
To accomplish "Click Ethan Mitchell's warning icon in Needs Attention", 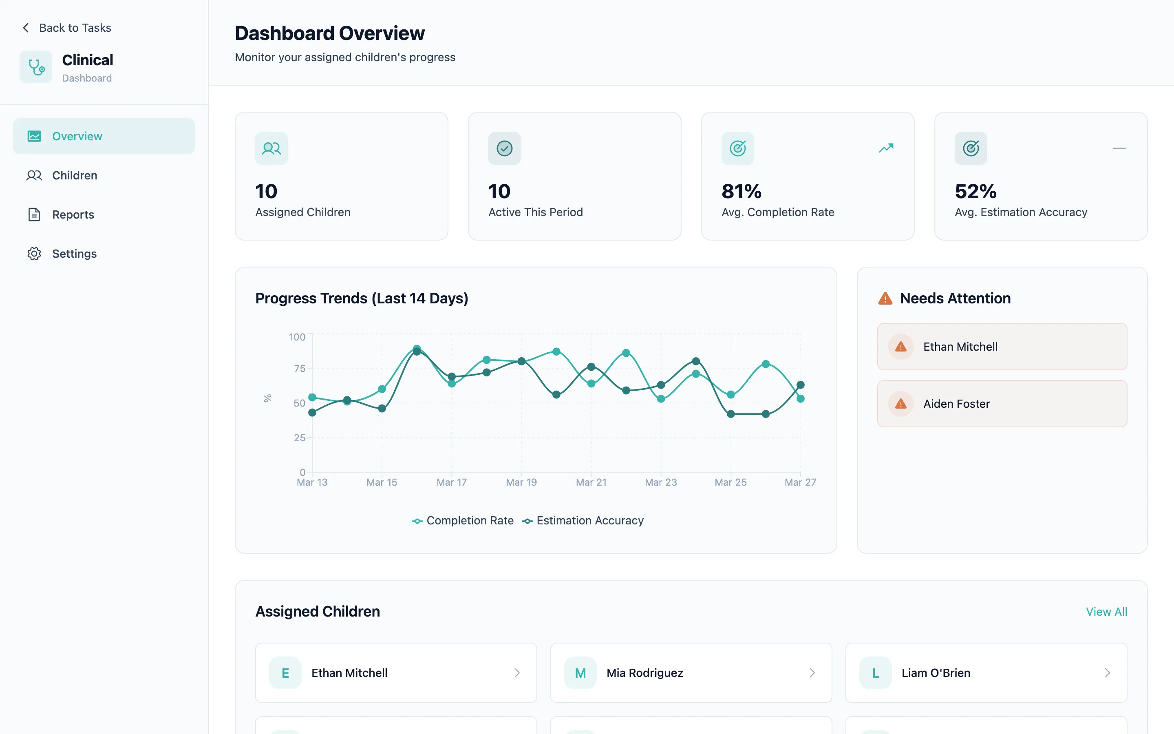I will [x=901, y=347].
